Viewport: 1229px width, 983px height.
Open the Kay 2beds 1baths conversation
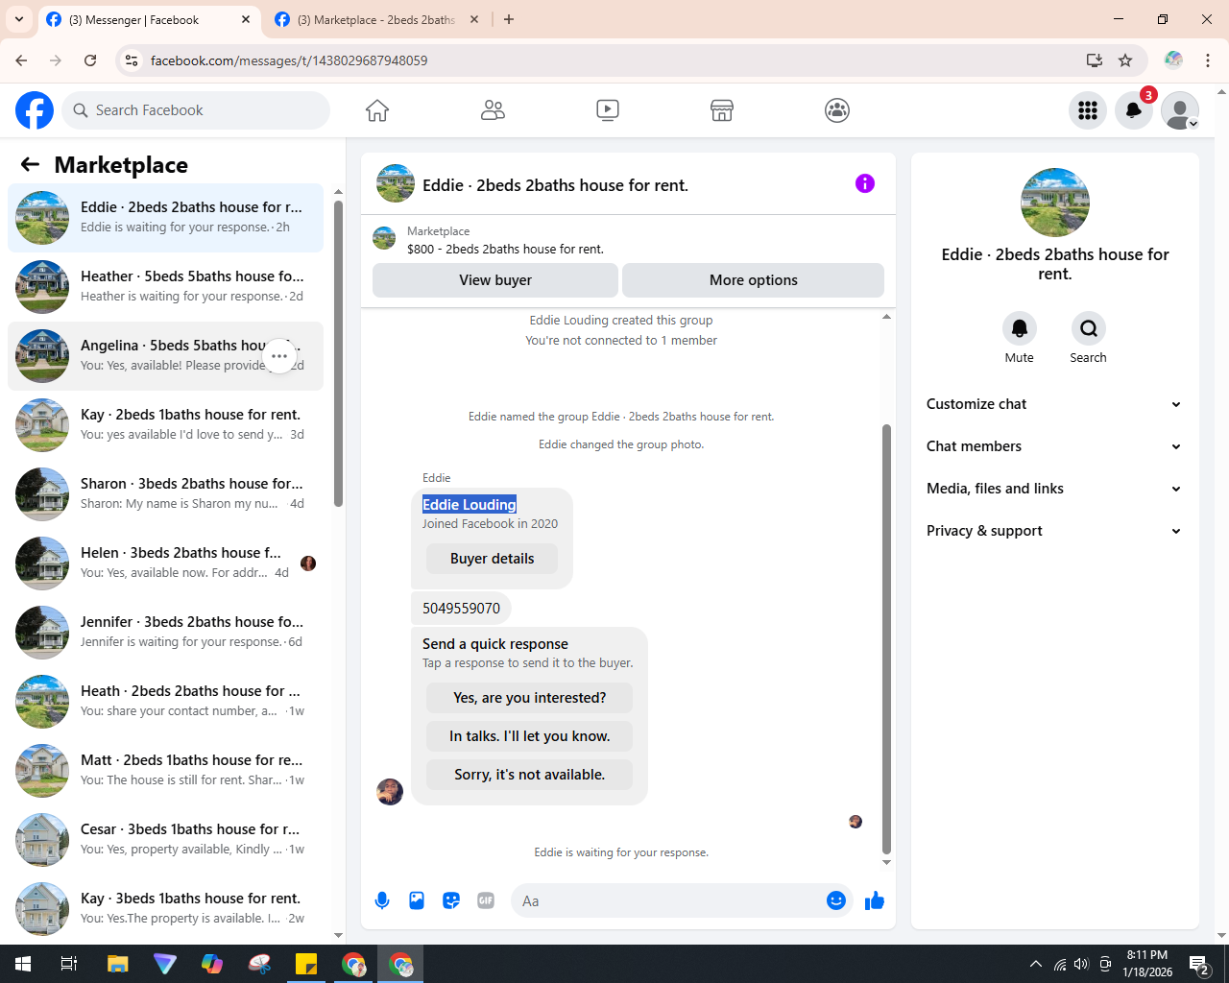(x=166, y=425)
